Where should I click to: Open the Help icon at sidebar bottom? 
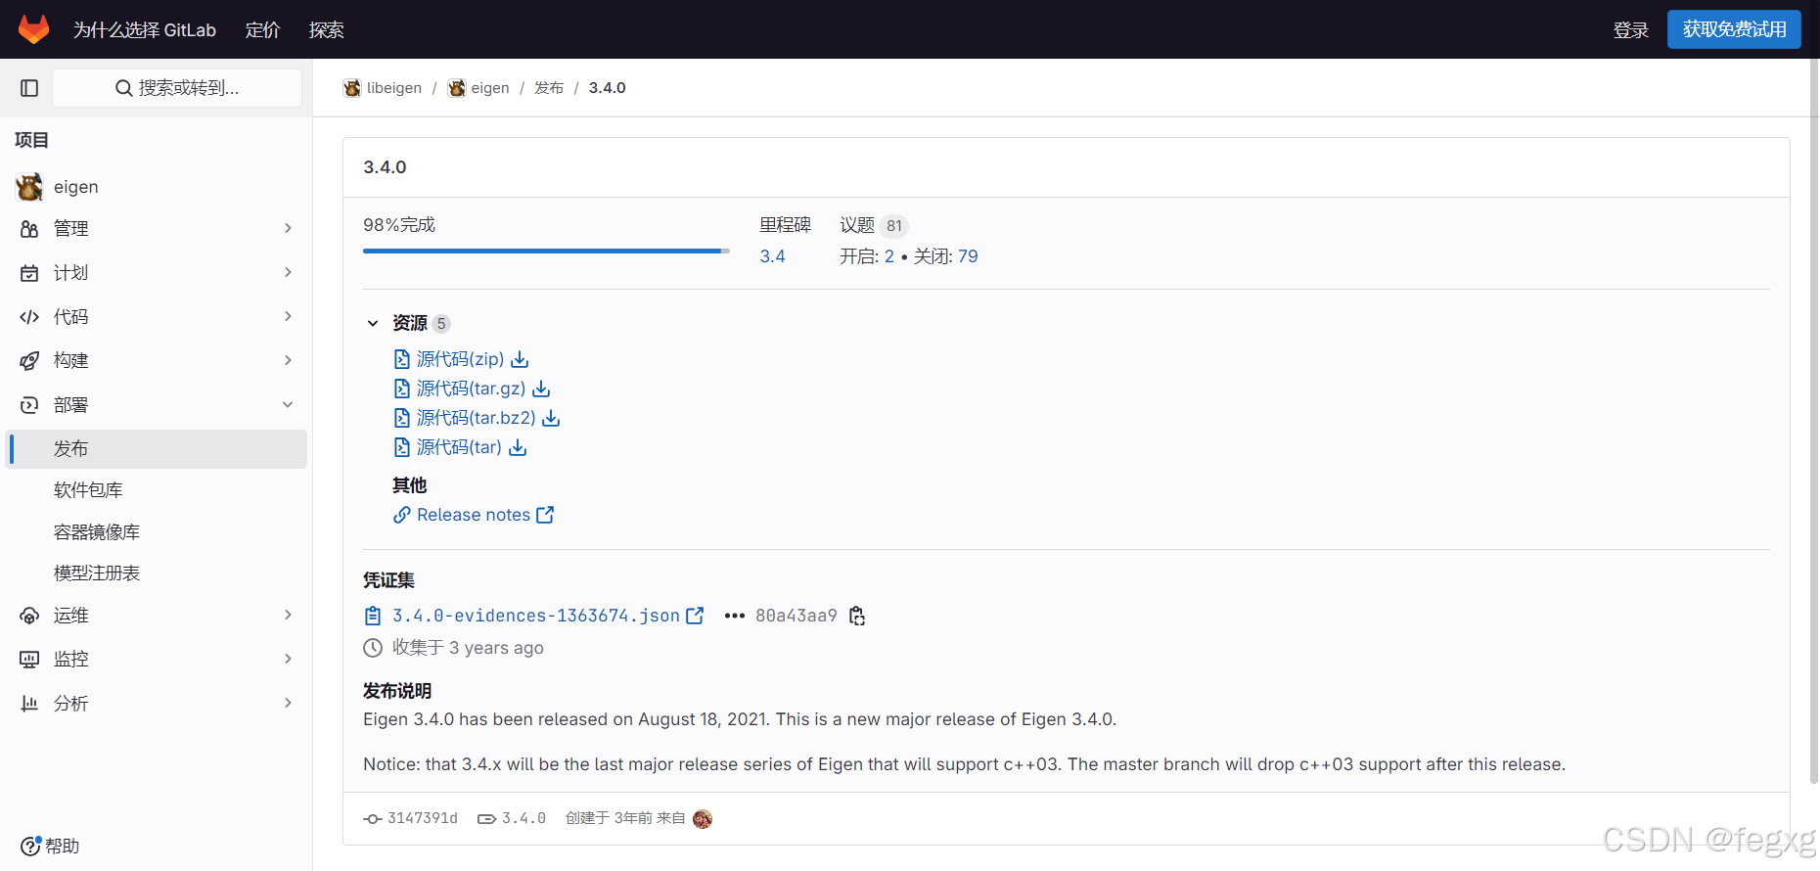coord(30,846)
